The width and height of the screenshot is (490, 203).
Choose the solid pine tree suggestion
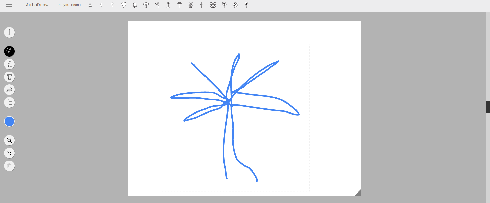point(135,5)
